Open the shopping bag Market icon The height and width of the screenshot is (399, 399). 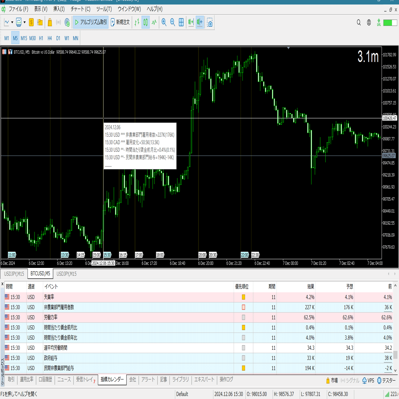click(x=50, y=23)
